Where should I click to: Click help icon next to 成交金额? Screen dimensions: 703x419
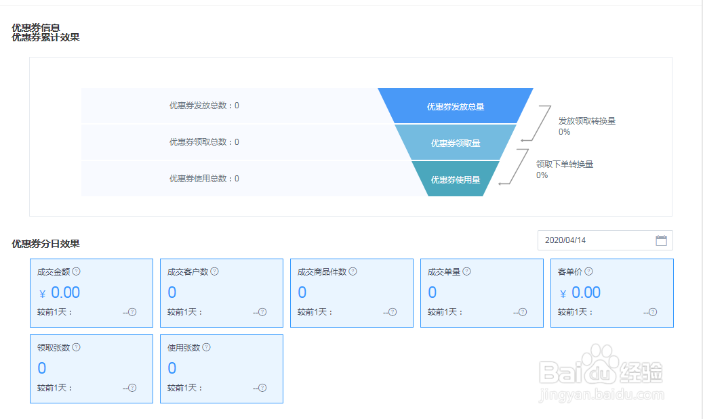click(76, 271)
